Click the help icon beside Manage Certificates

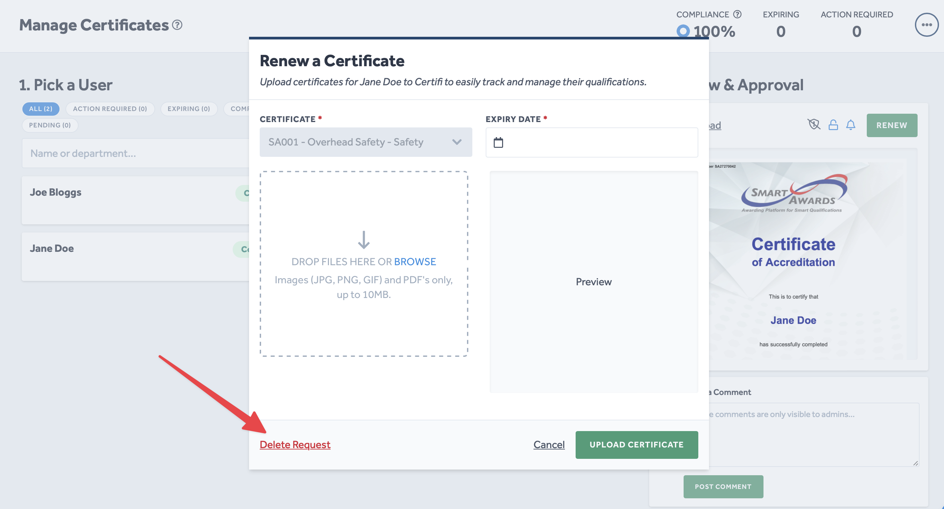pyautogui.click(x=178, y=25)
